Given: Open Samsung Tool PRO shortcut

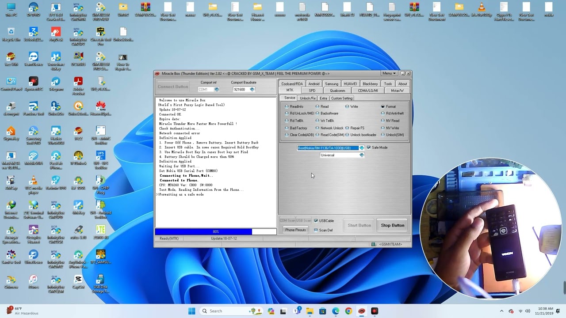Looking at the screenshot, I should pos(33,135).
